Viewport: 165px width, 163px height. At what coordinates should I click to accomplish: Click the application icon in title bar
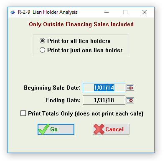tap(13, 12)
